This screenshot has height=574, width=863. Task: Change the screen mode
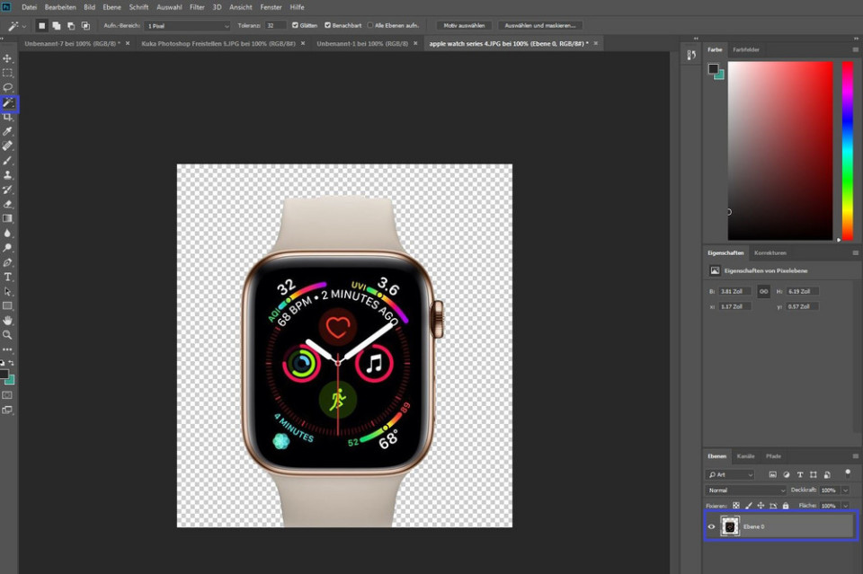click(8, 411)
